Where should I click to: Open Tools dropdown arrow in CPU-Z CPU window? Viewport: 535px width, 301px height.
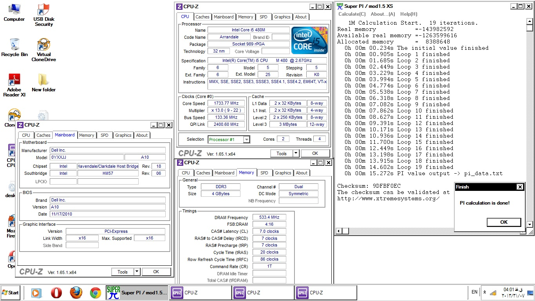click(x=296, y=154)
